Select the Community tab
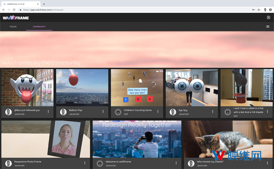 pyautogui.click(x=39, y=27)
